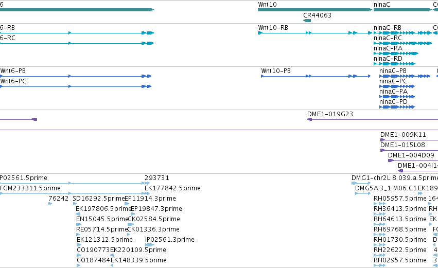
Task: Click the ninaC gene label
Action: pos(381,5)
